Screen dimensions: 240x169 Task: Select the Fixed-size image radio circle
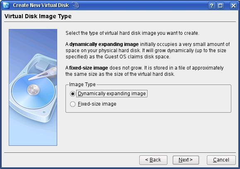pos(73,104)
